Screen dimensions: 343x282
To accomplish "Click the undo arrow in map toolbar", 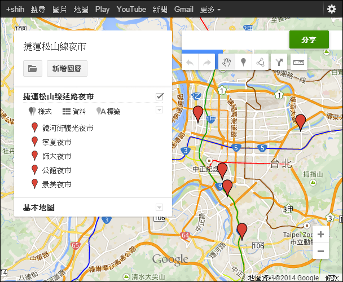I will point(190,63).
